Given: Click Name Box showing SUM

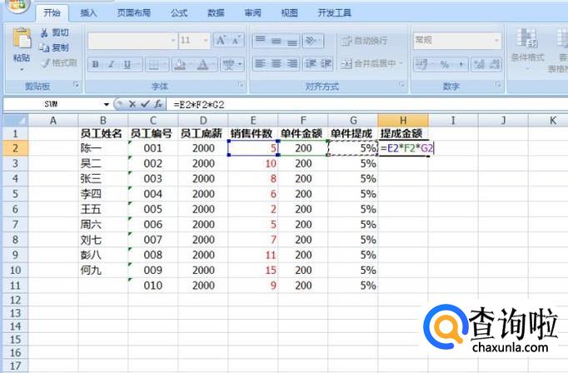Looking at the screenshot, I should tap(52, 104).
